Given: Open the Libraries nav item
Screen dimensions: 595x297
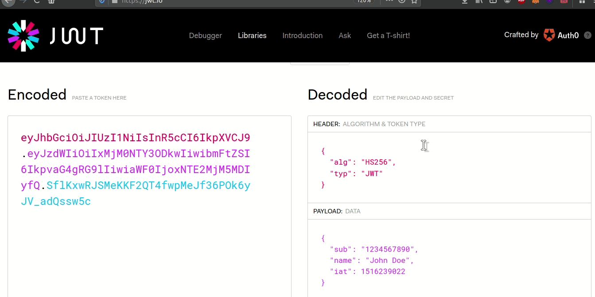Looking at the screenshot, I should [x=252, y=35].
